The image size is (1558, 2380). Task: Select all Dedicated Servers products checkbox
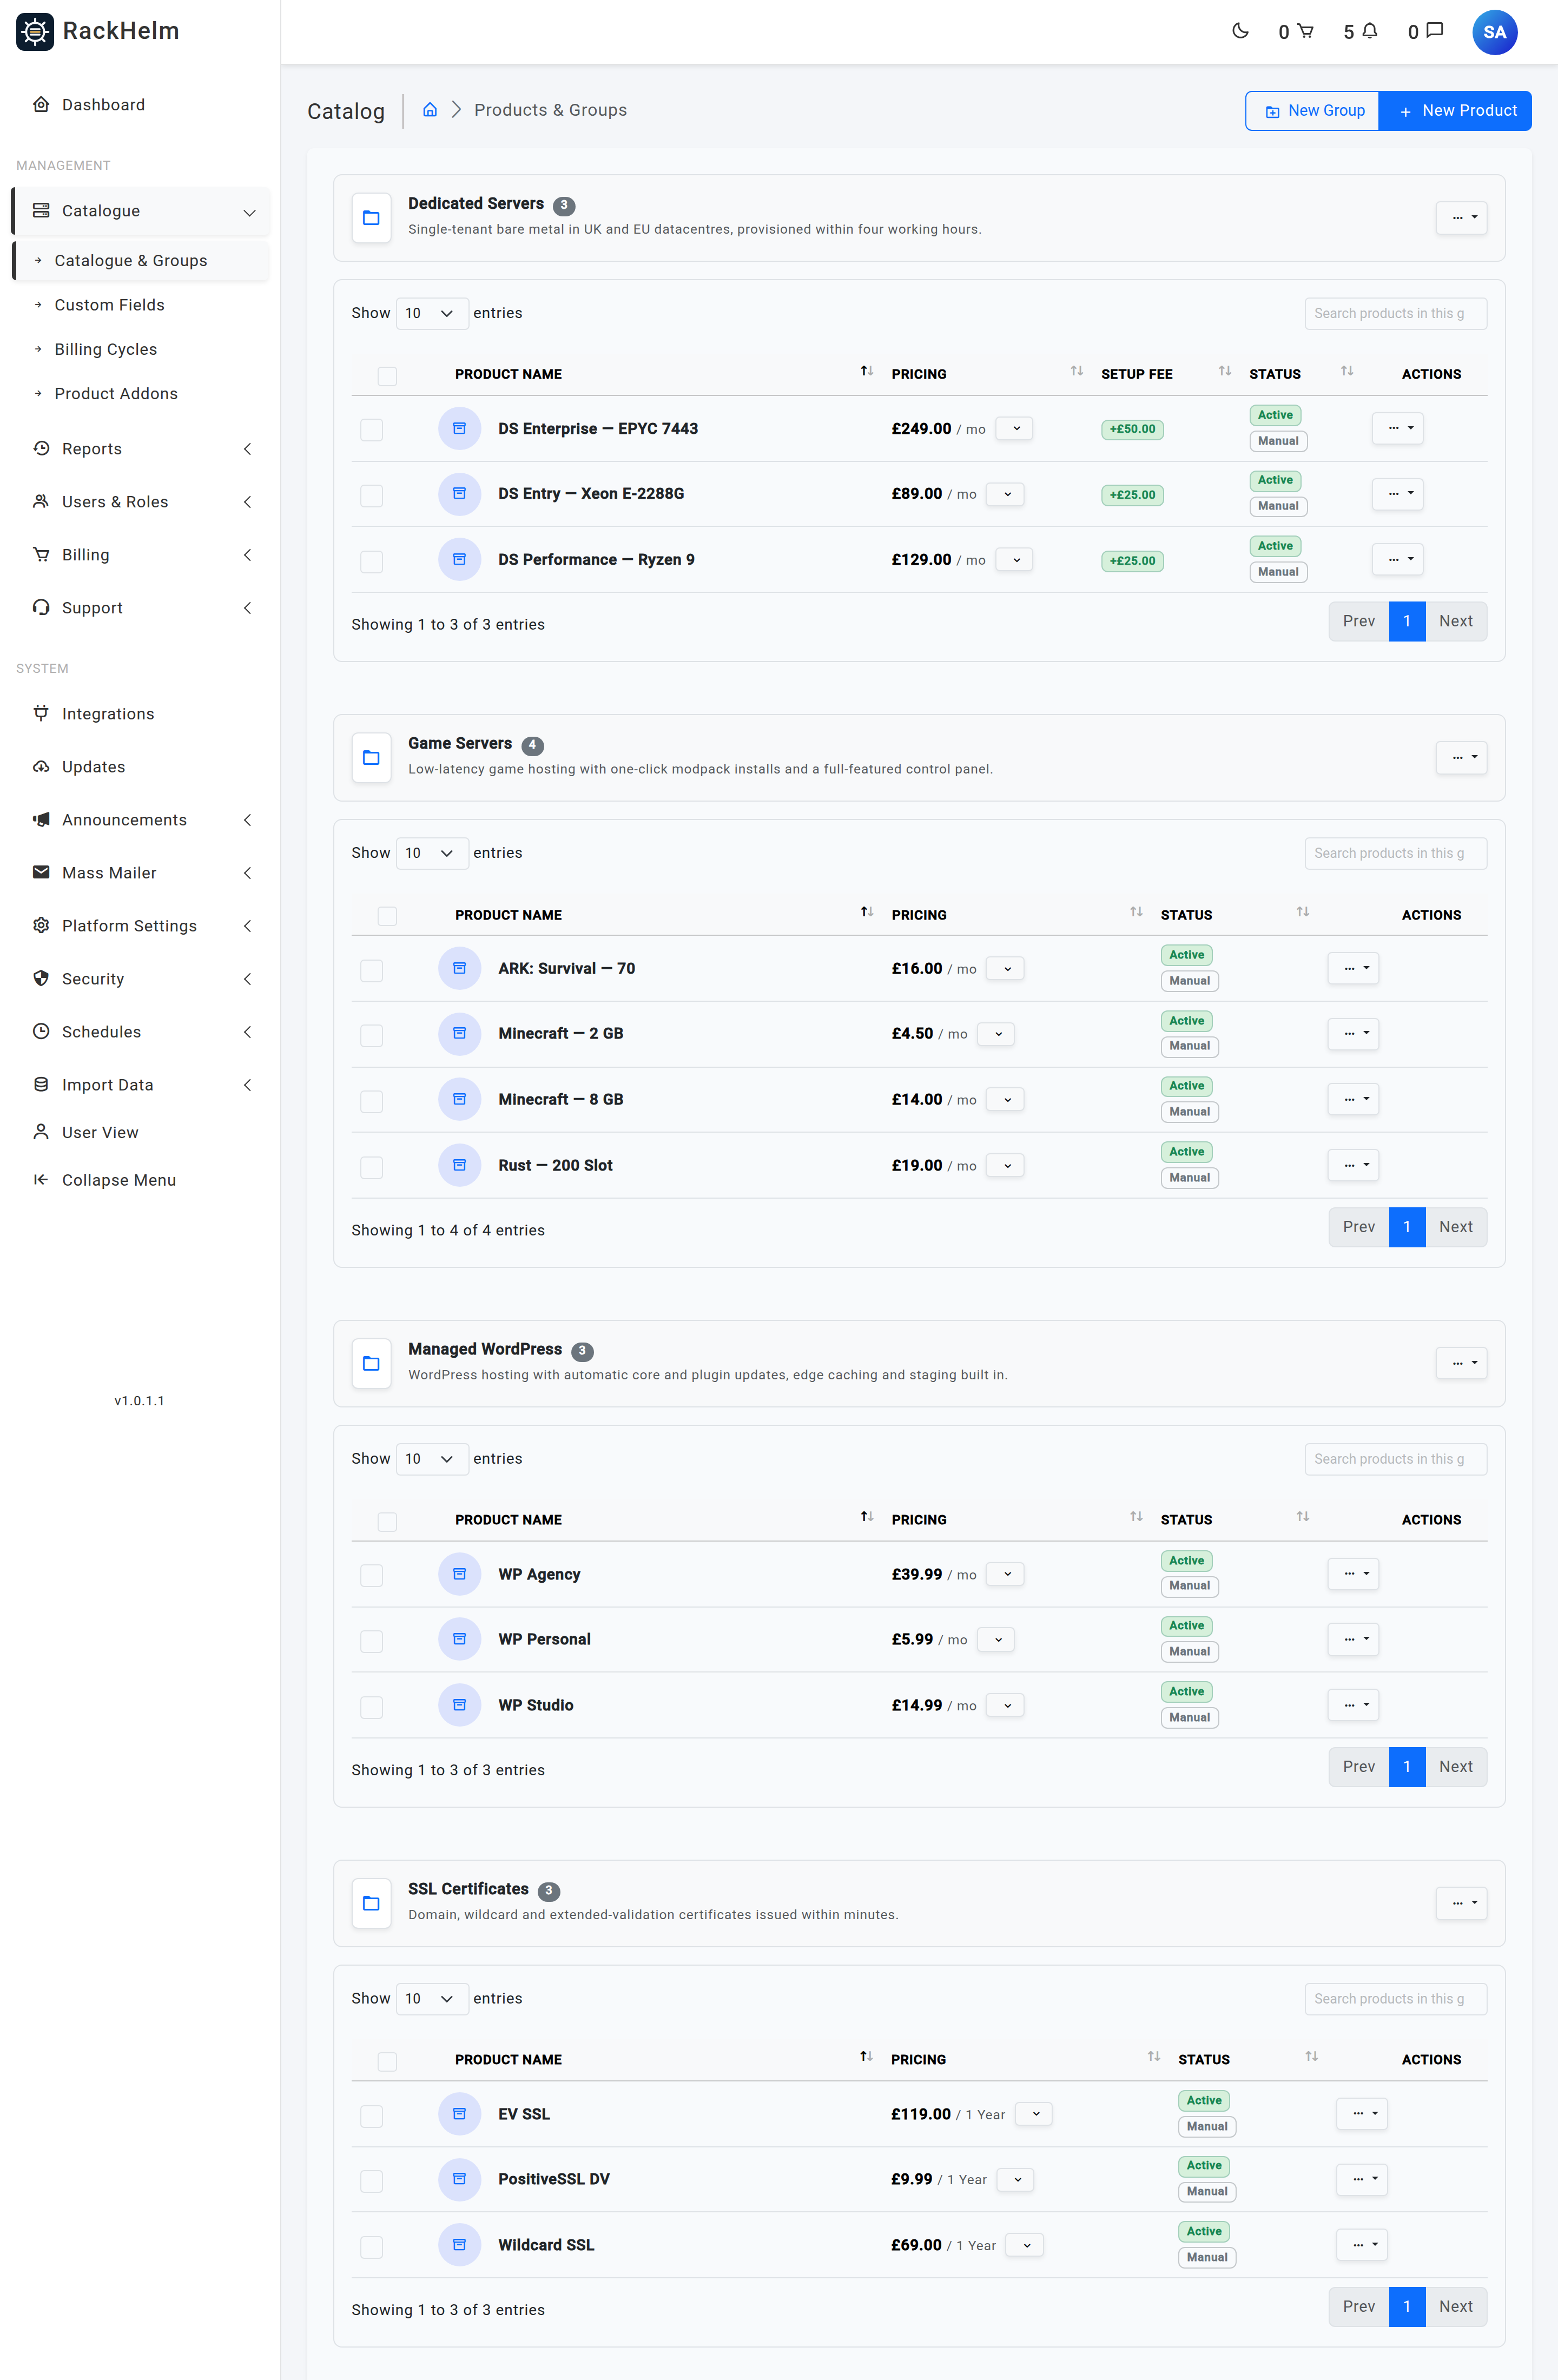coord(387,375)
